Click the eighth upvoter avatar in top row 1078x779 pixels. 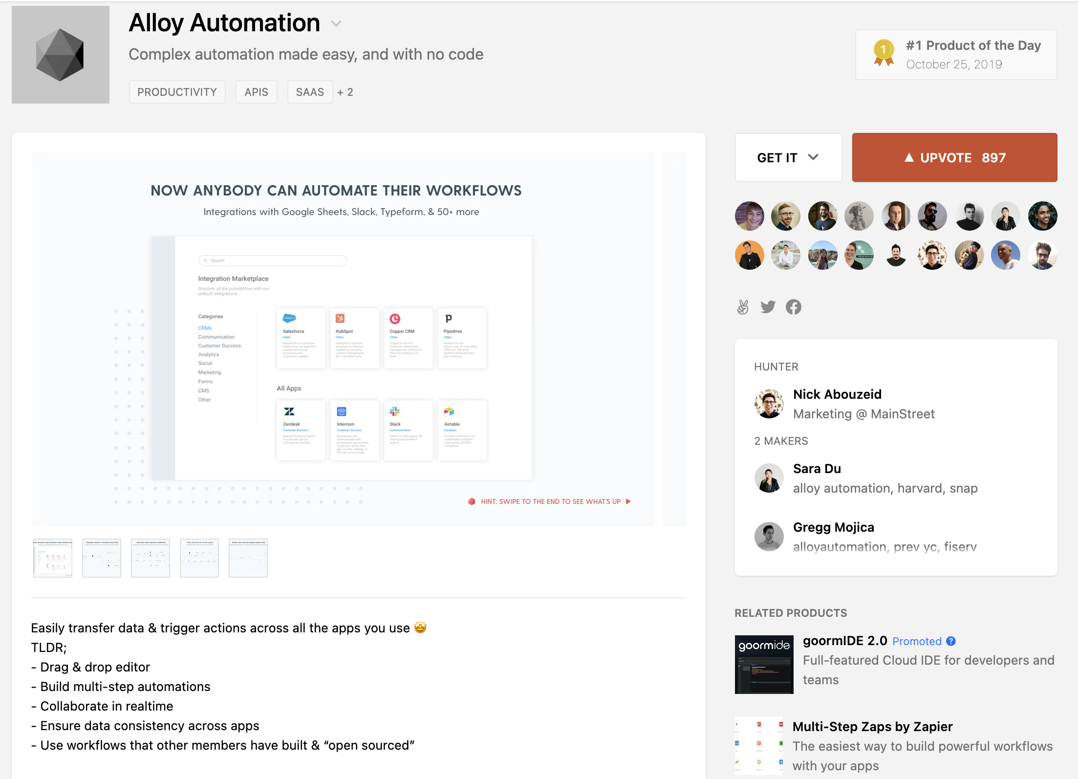click(1006, 216)
